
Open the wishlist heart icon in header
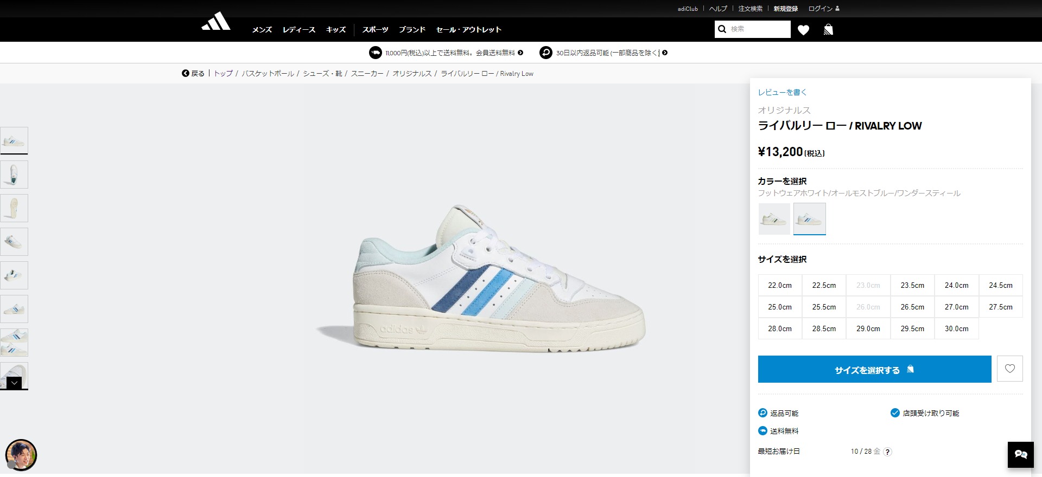point(804,30)
